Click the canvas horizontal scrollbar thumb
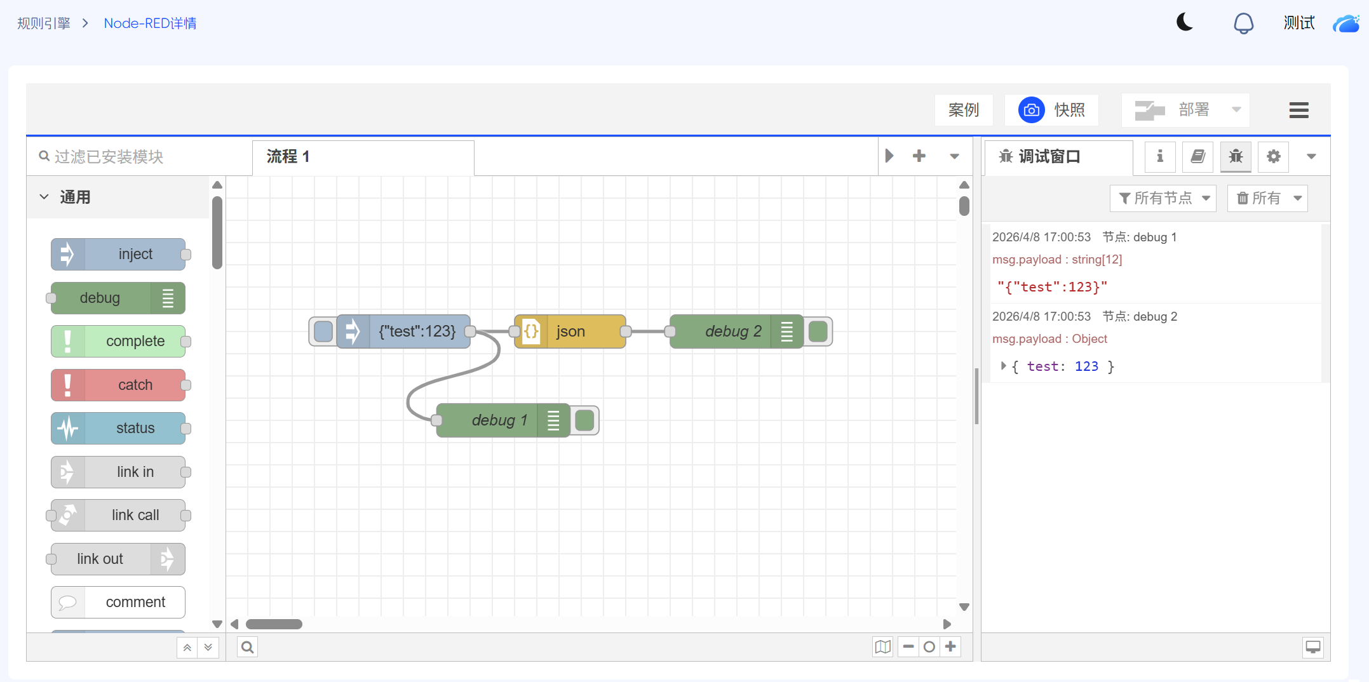Image resolution: width=1369 pixels, height=682 pixels. coord(274,624)
